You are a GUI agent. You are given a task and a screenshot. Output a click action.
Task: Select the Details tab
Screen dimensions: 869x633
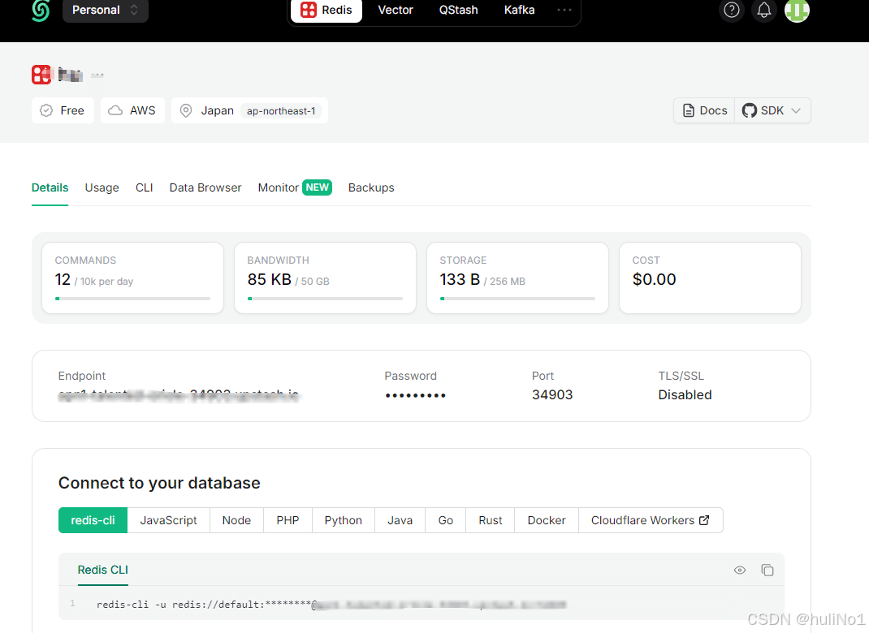[x=50, y=187]
